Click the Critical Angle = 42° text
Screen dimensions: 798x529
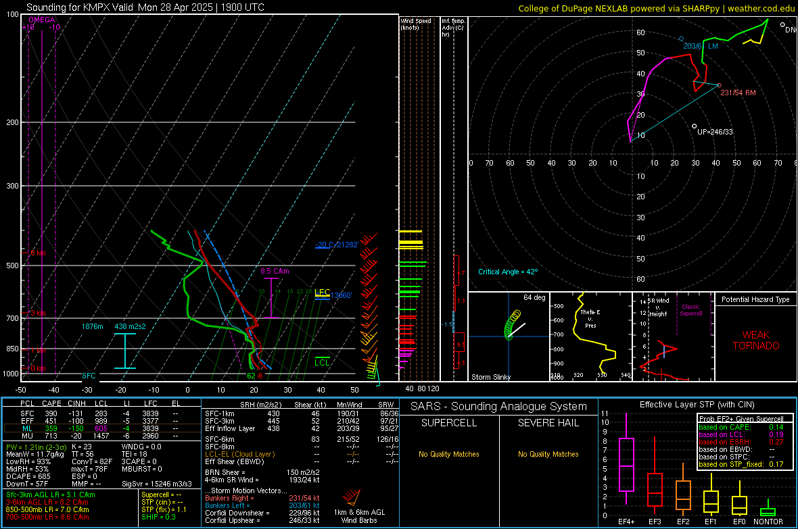[508, 272]
